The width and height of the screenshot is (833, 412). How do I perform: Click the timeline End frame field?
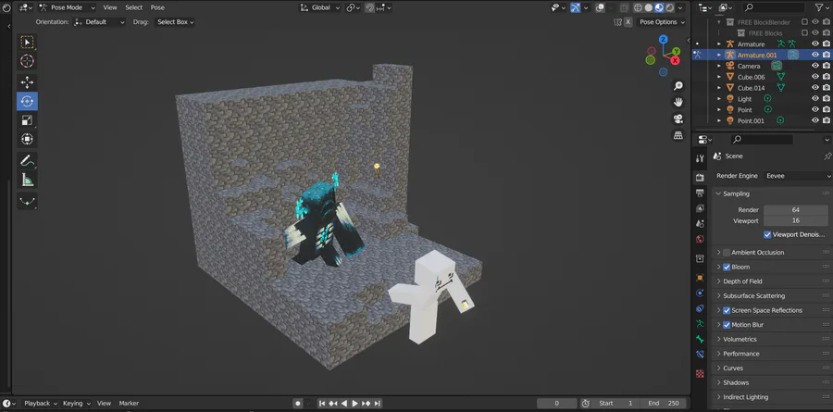point(664,404)
